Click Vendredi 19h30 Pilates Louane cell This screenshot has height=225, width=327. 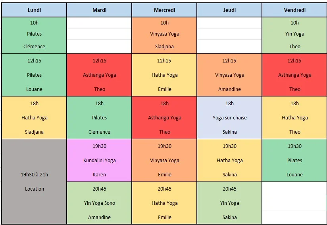[x=294, y=161]
